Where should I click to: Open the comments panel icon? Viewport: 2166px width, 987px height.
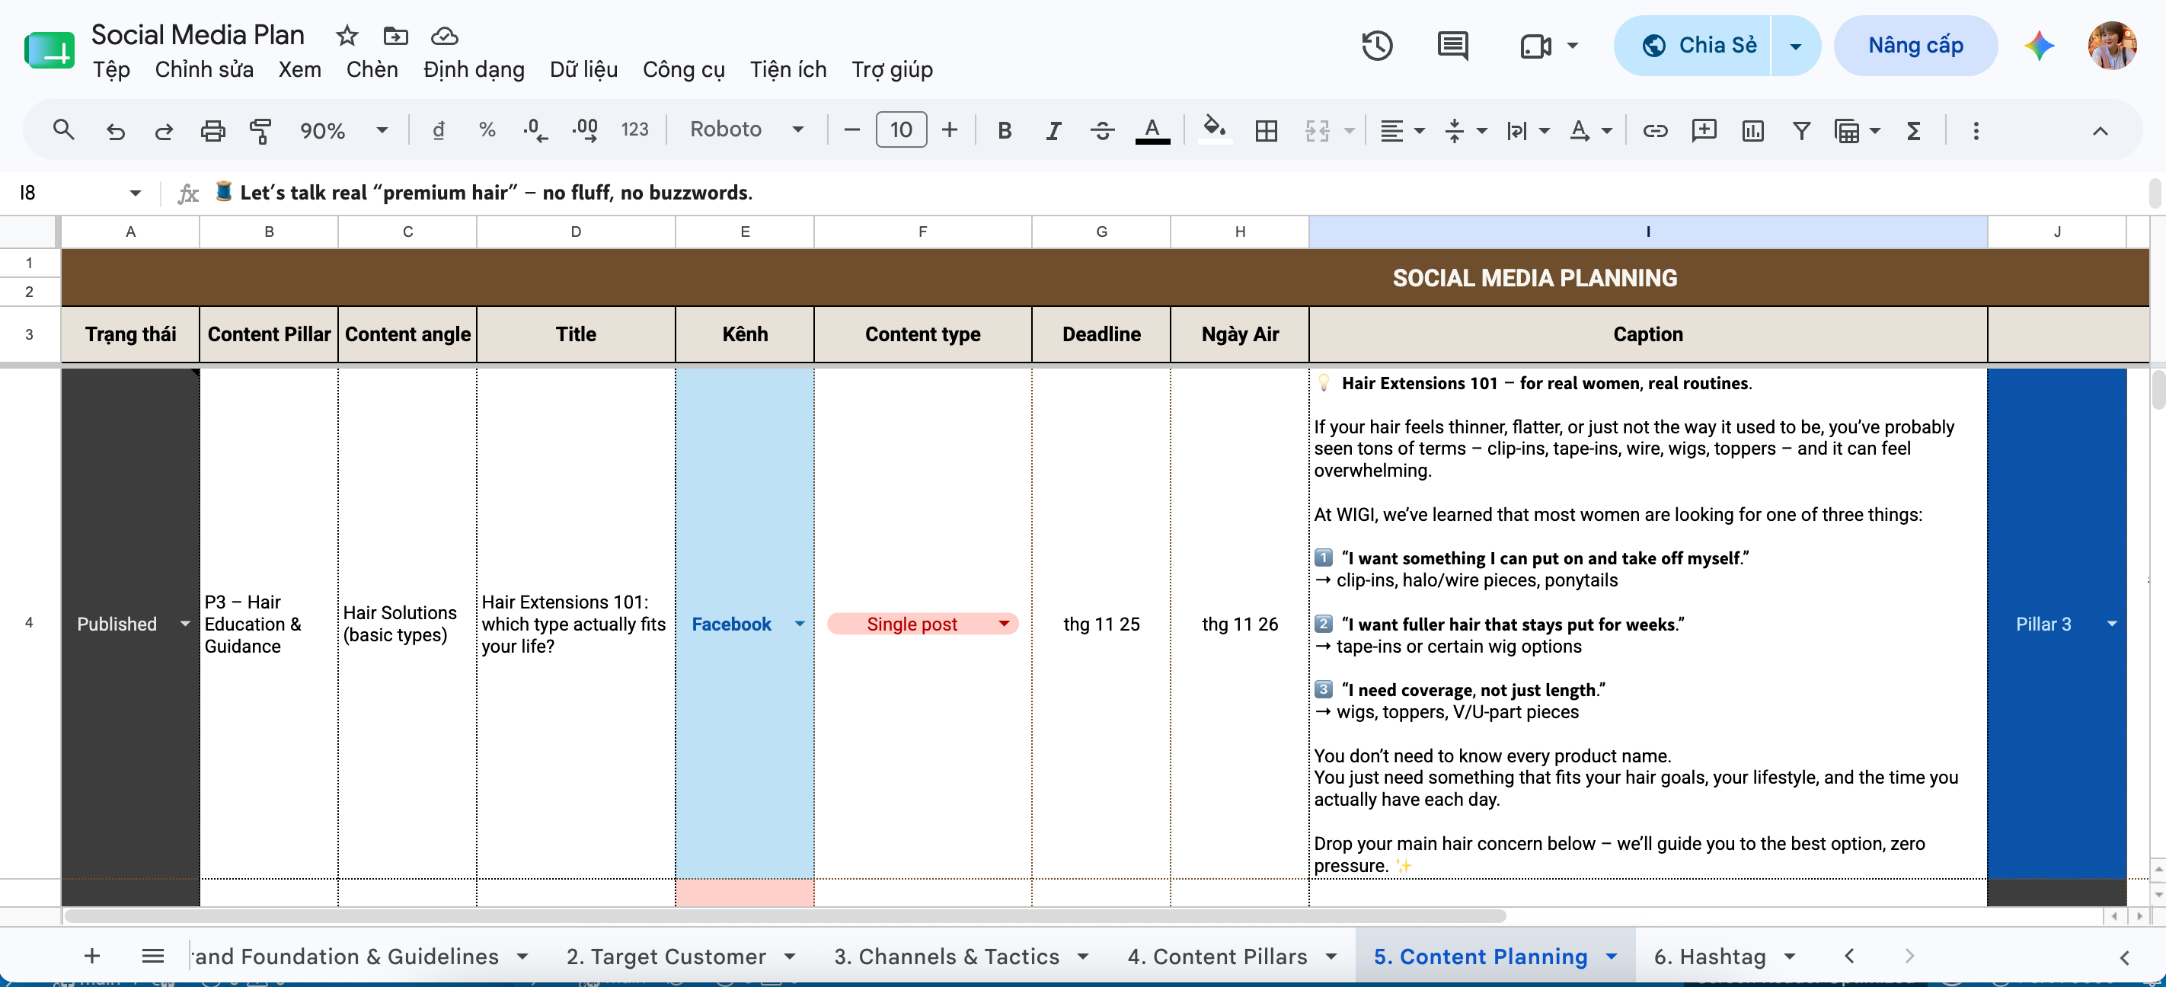1453,46
